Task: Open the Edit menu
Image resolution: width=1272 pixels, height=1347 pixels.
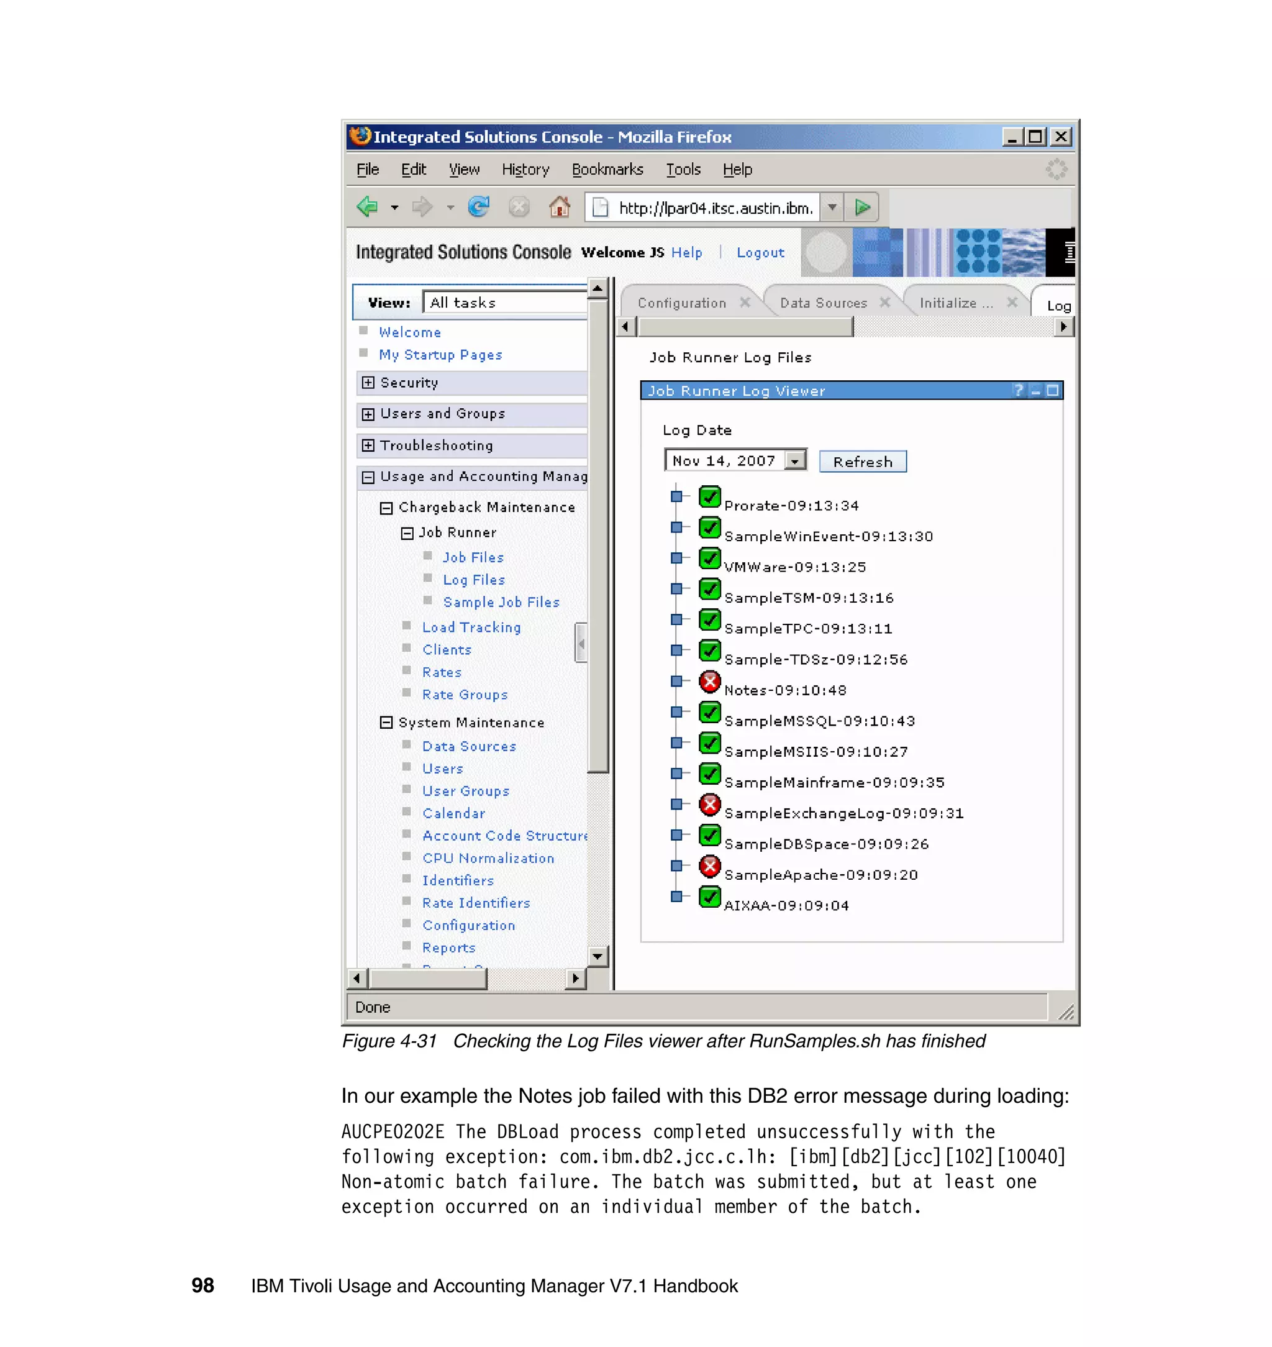Action: click(x=413, y=170)
